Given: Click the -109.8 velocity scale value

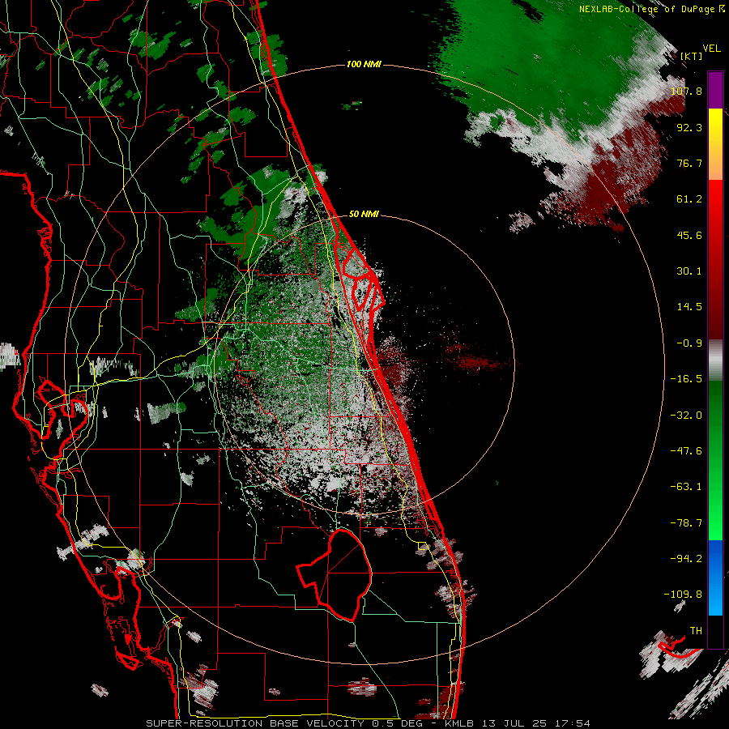Looking at the screenshot, I should click(683, 595).
